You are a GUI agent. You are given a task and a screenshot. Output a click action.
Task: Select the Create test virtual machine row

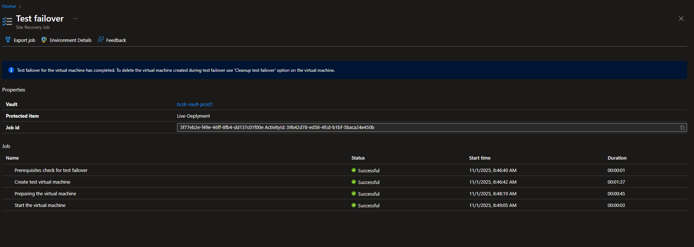tap(42, 182)
